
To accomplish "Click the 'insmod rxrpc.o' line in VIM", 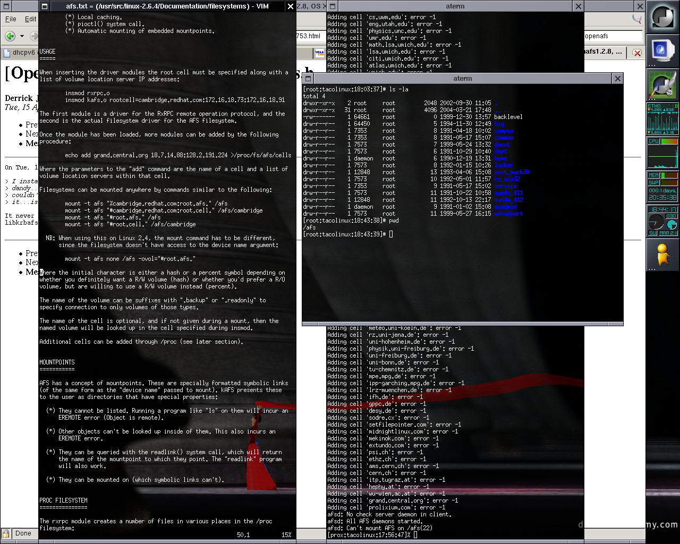I will (x=87, y=93).
